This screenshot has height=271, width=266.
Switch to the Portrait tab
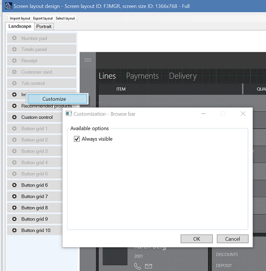coord(44,26)
